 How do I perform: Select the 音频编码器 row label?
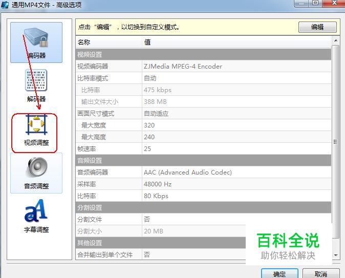tap(93, 172)
